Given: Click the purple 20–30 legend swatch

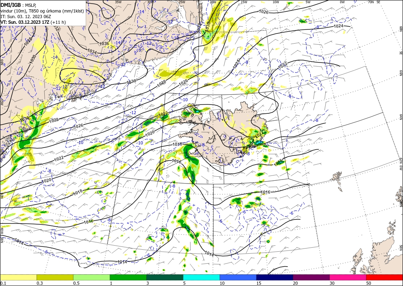Looking at the screenshot, I should (311, 277).
